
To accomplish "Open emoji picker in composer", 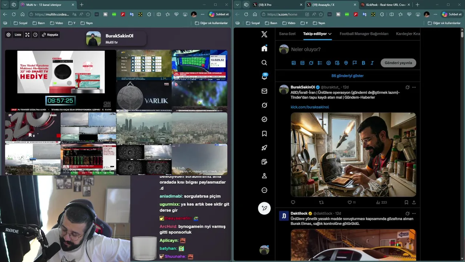I will coord(328,63).
